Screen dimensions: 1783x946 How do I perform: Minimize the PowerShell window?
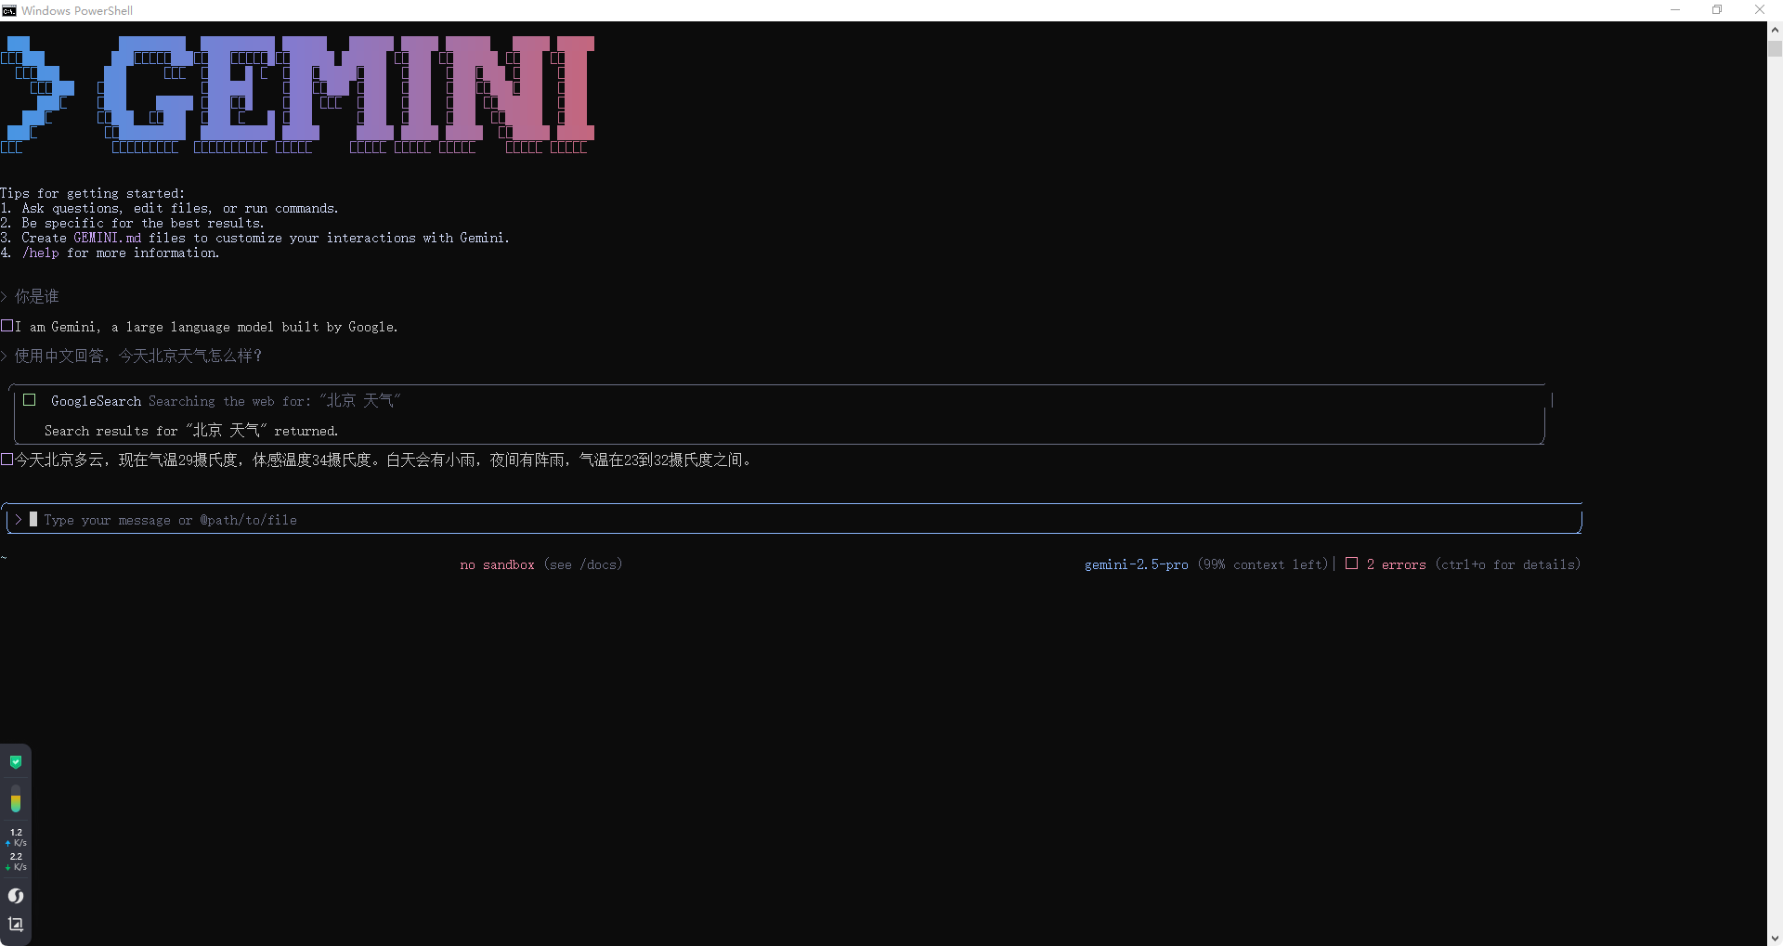(x=1675, y=10)
